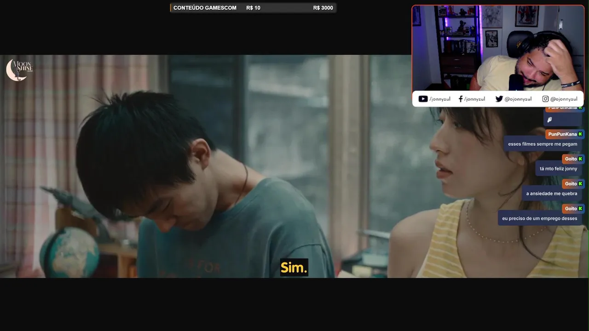Screen dimensions: 589x331
Task: Click username Goito above "a ansiedade me quebra"
Action: click(571, 184)
